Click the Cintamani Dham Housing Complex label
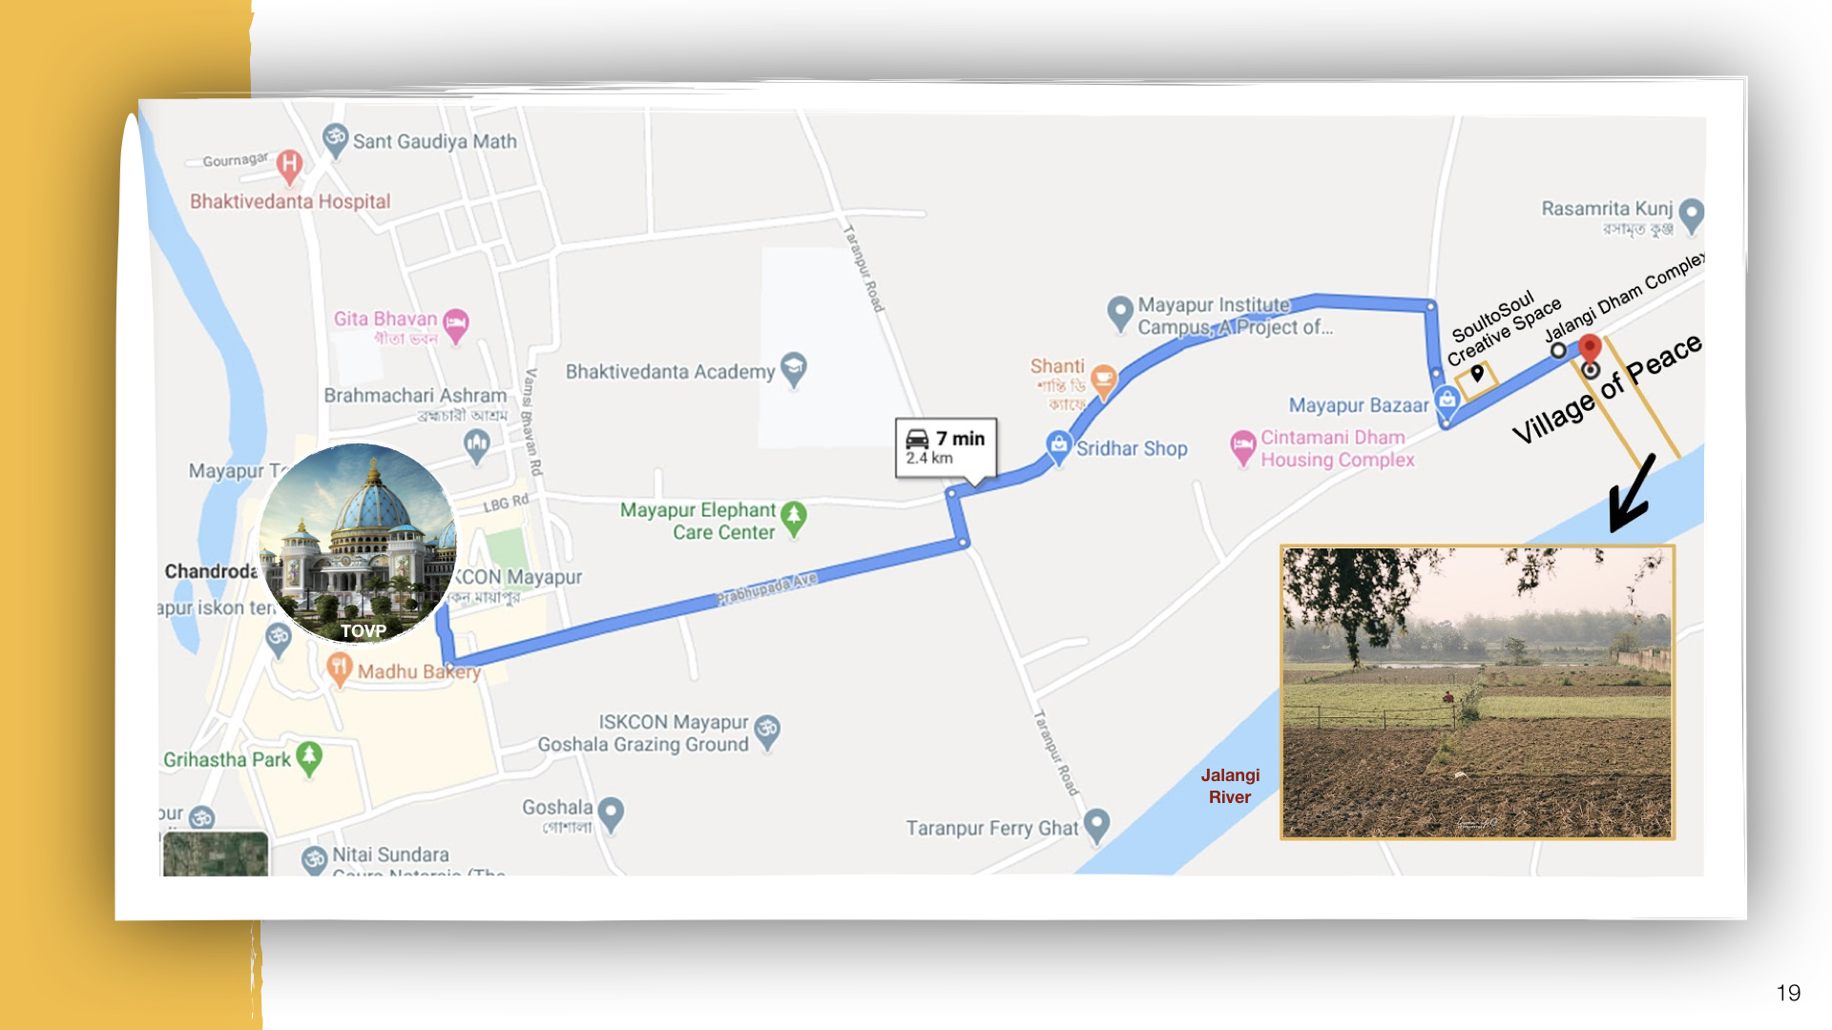 click(1337, 448)
